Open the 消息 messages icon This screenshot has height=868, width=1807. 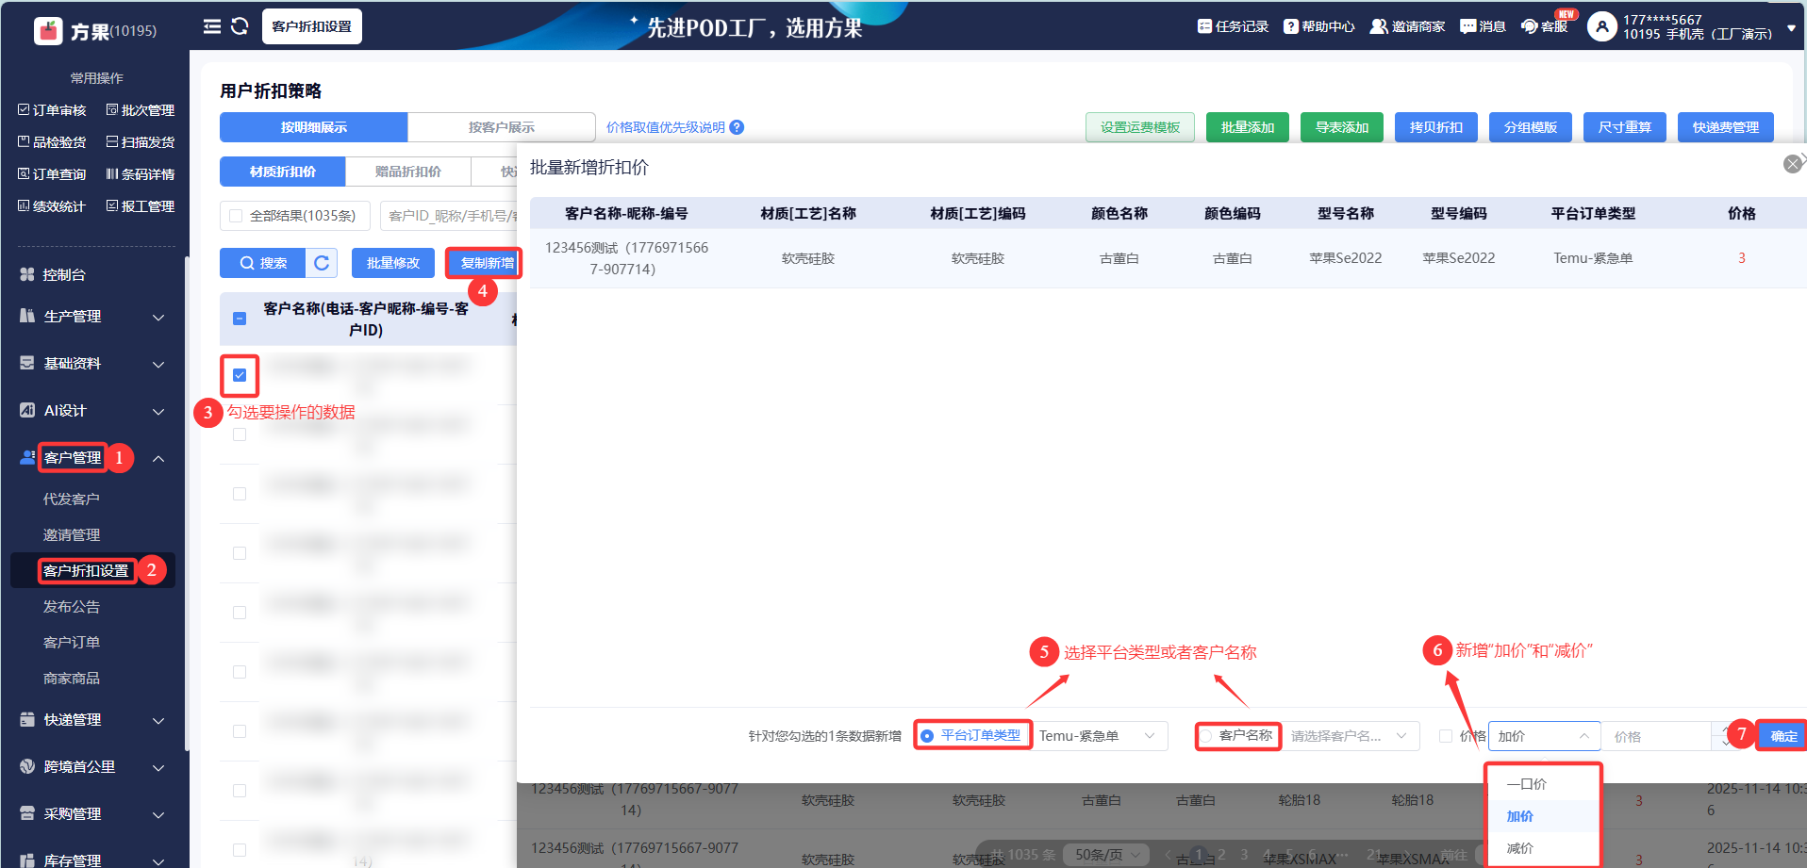click(1468, 26)
